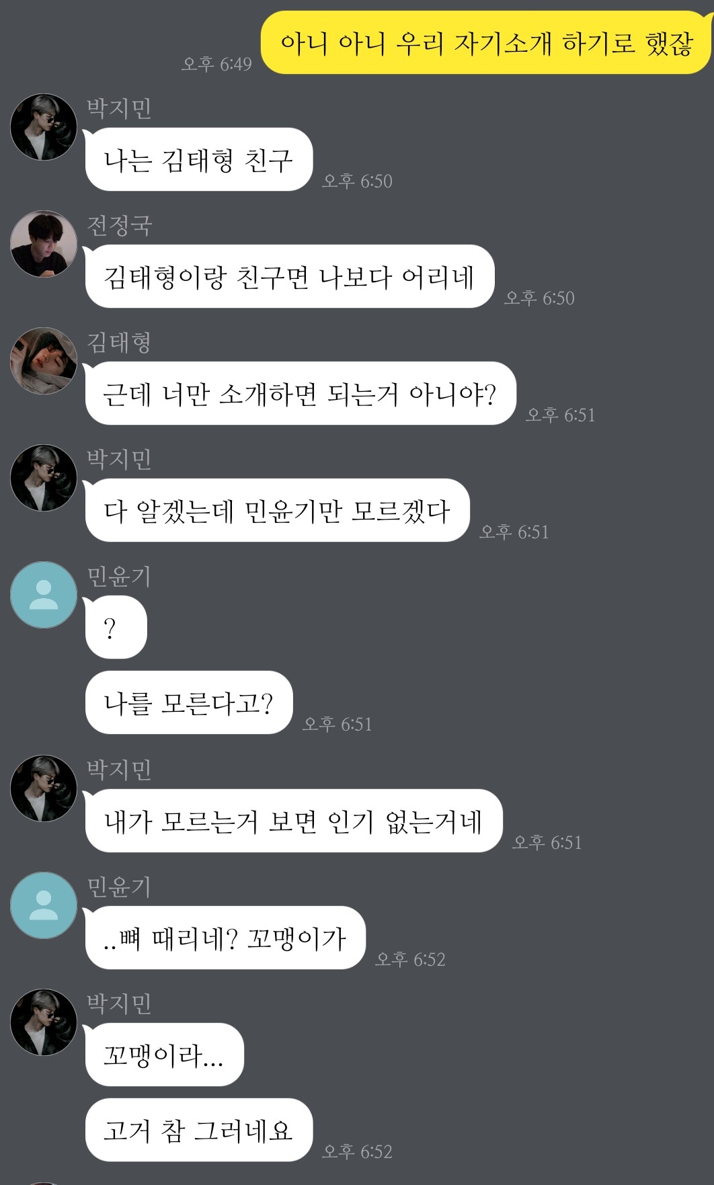Open 박지민's avatar beside '꼬맹이라...' message
Viewport: 714px width, 1185px height.
[x=44, y=1022]
